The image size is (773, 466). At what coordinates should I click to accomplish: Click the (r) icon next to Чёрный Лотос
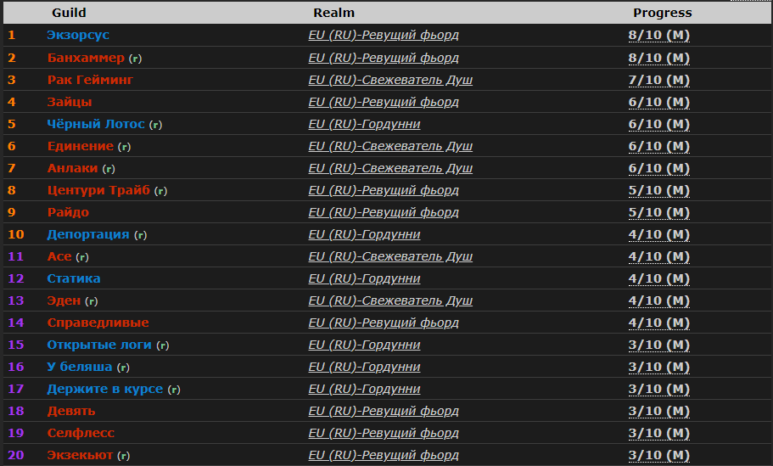(155, 125)
